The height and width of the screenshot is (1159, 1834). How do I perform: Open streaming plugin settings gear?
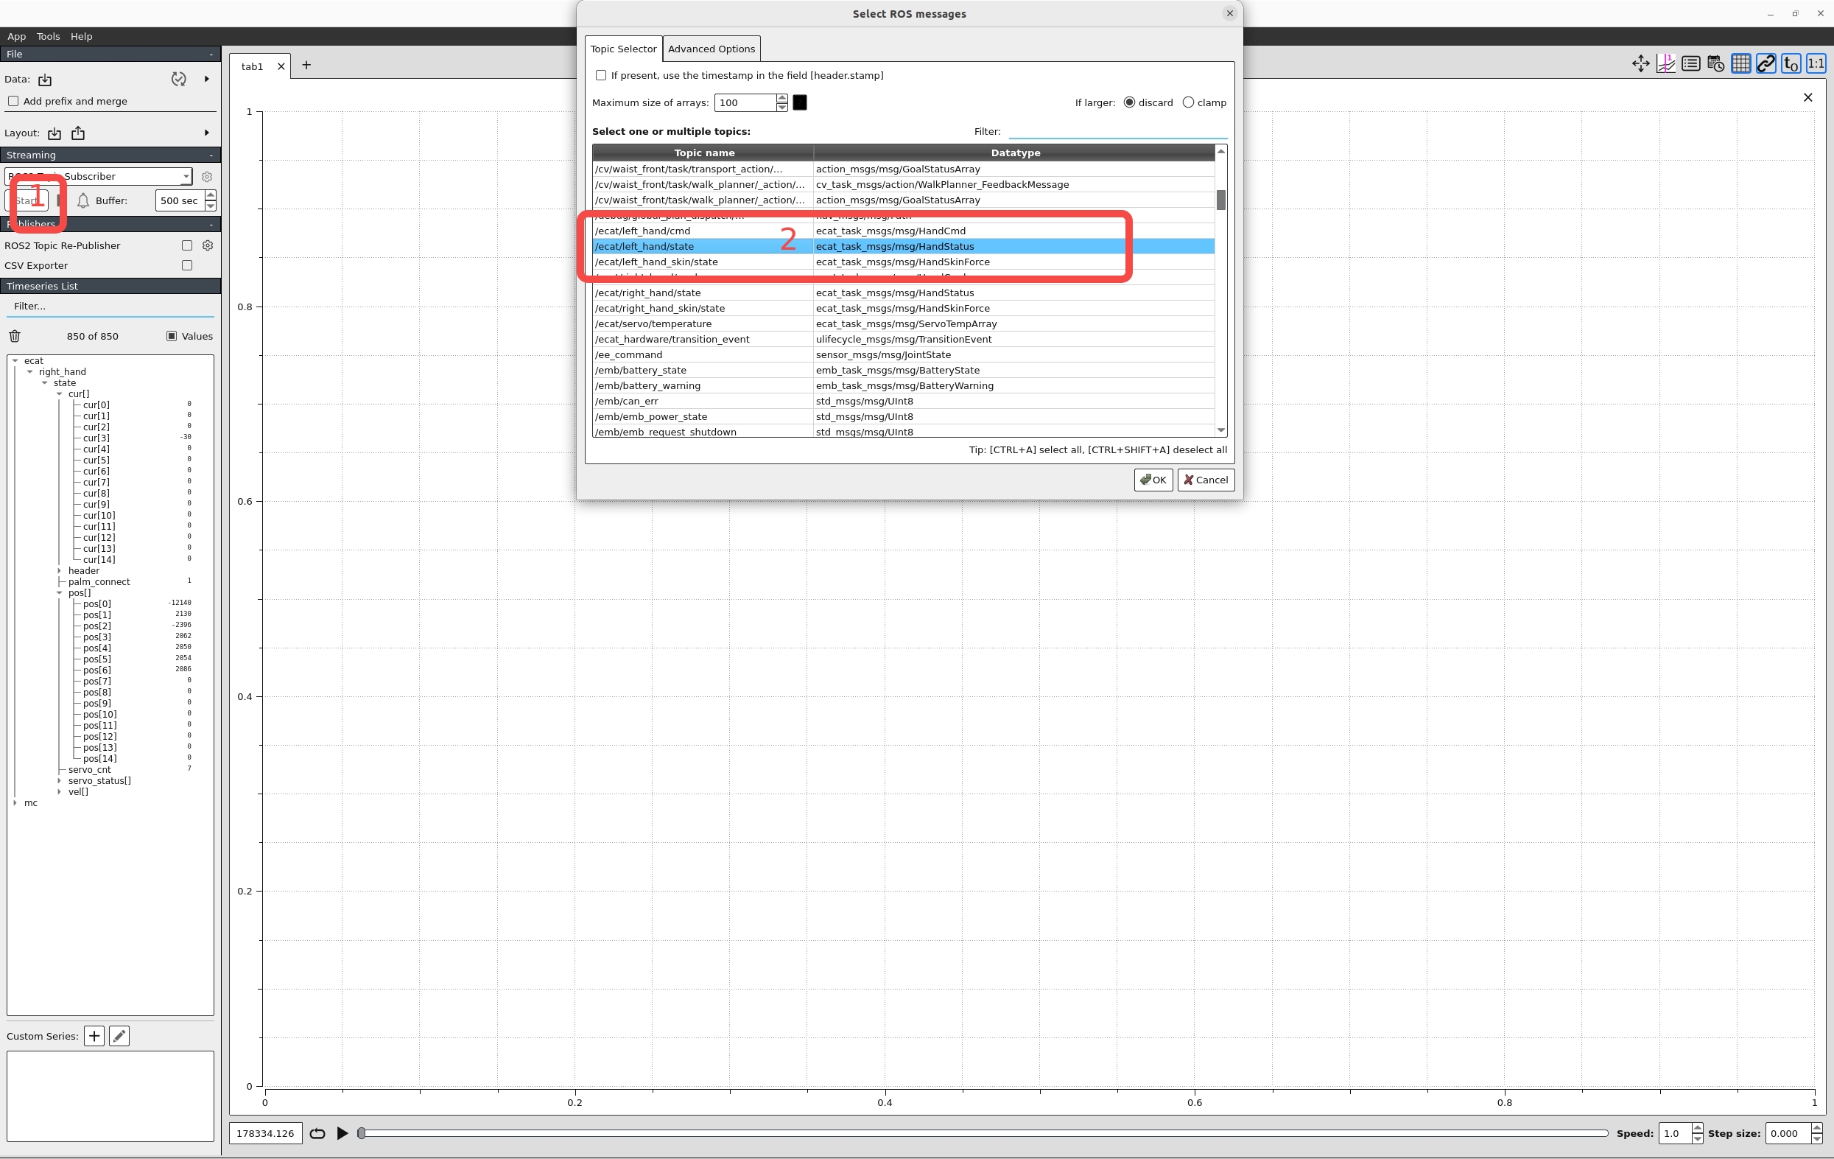207,177
